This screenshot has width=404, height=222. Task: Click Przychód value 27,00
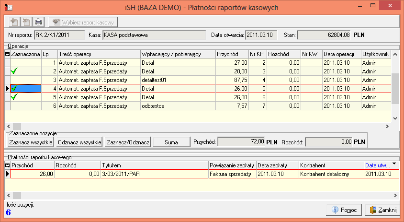pos(232,63)
